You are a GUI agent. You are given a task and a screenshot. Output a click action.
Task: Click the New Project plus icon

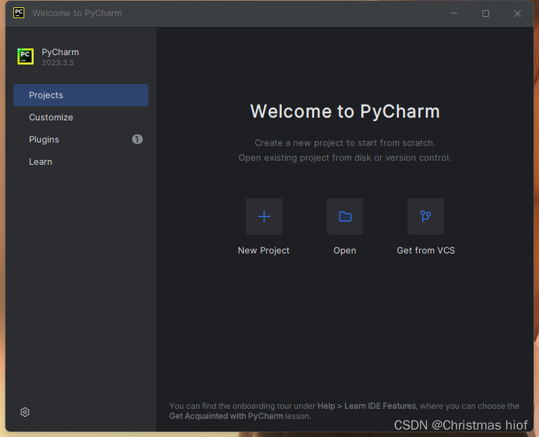coord(264,216)
